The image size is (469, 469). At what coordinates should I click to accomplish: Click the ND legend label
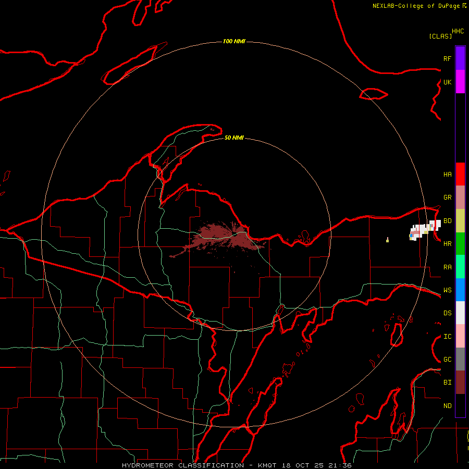447,406
